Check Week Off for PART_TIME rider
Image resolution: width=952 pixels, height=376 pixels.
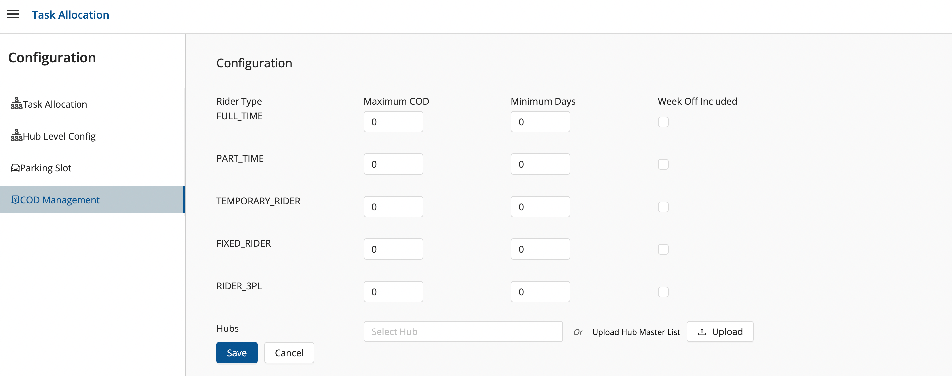663,164
